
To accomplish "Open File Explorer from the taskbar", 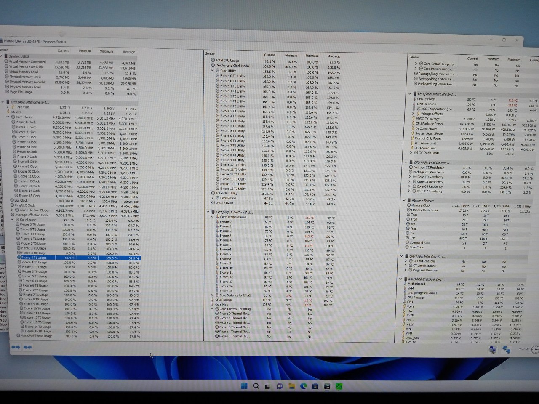I will [291, 386].
